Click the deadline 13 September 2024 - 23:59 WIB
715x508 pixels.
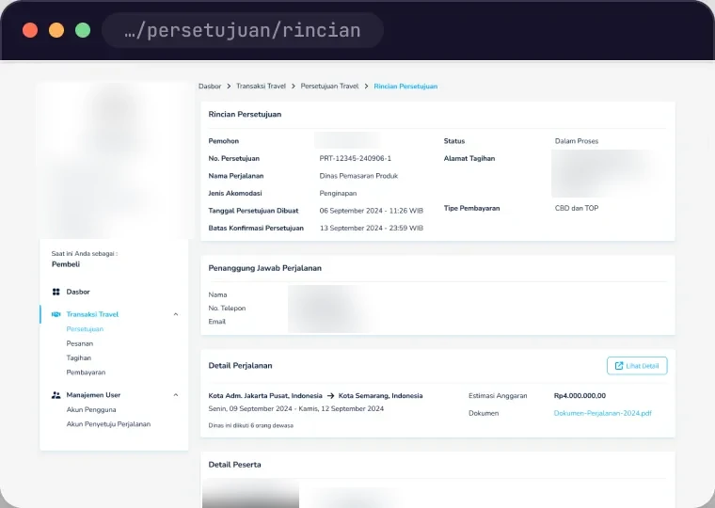372,228
